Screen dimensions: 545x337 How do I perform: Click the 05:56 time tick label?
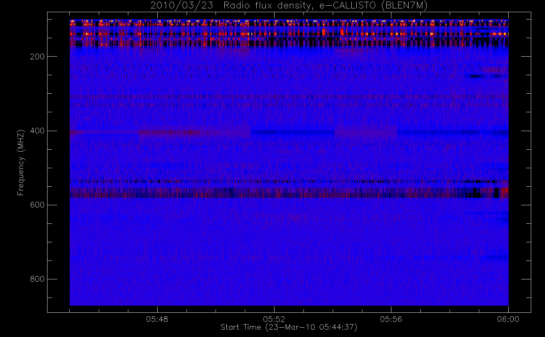coord(391,319)
